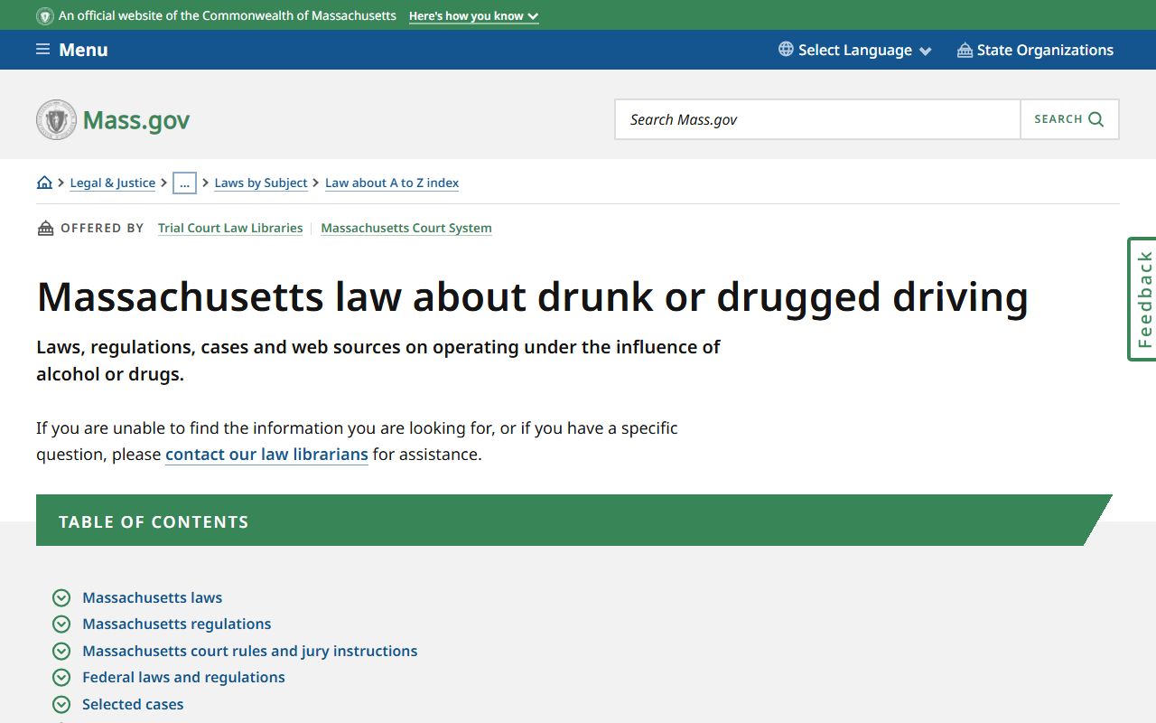Click the globe language icon
This screenshot has width=1156, height=723.
(x=786, y=49)
